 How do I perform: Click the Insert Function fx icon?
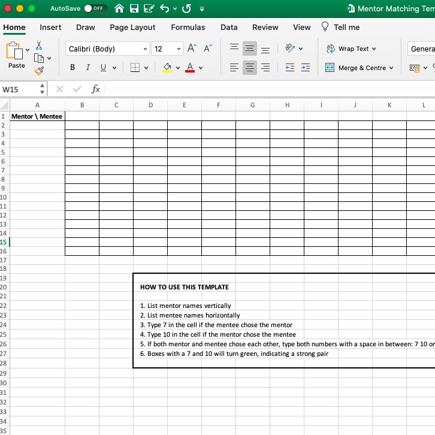tap(95, 89)
